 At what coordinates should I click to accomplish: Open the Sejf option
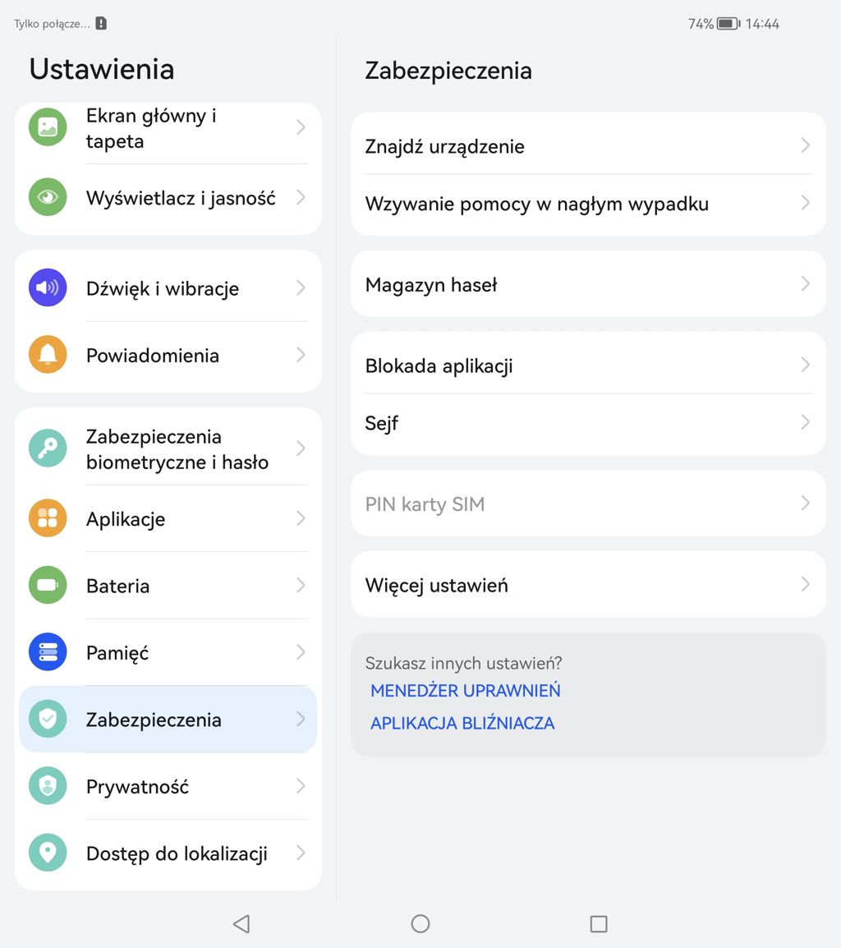pos(382,423)
